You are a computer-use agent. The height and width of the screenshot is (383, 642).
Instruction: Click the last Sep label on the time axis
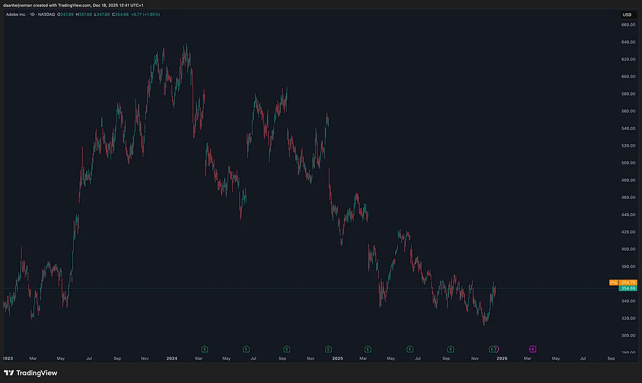(611, 359)
